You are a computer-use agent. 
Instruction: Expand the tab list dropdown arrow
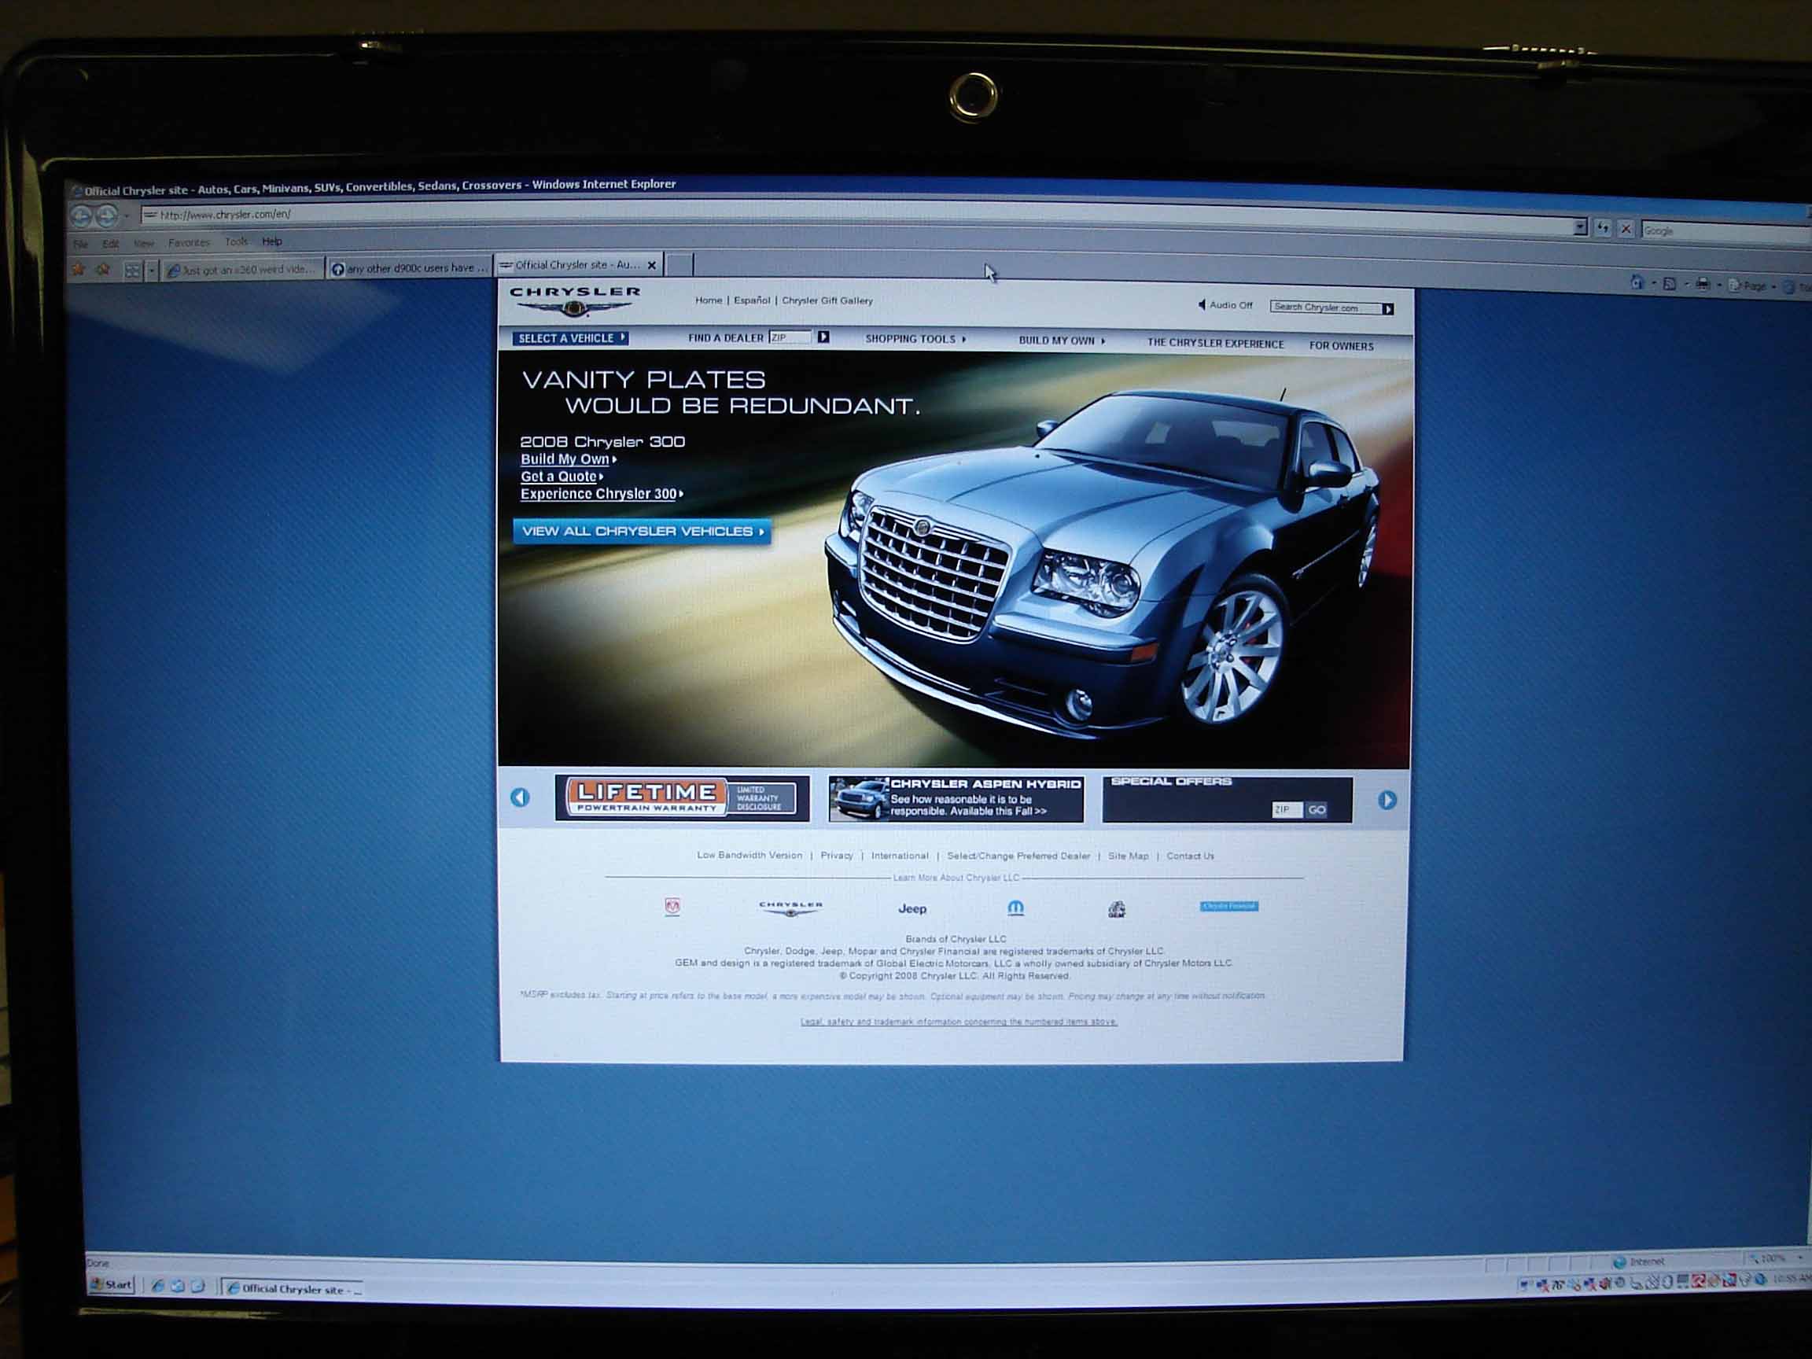coord(152,271)
